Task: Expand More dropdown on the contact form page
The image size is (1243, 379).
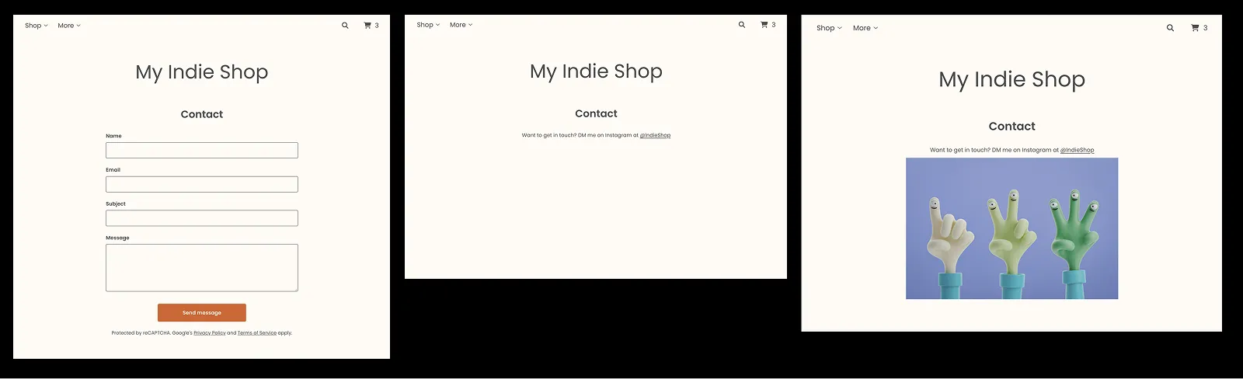Action: (x=68, y=26)
